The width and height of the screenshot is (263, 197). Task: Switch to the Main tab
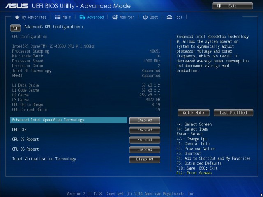coord(63,17)
